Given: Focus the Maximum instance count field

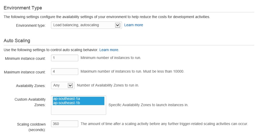Looking at the screenshot, I should click(65, 72).
